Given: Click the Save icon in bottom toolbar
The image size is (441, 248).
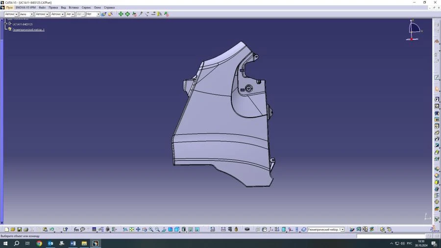Looking at the screenshot, I should pos(20,229).
